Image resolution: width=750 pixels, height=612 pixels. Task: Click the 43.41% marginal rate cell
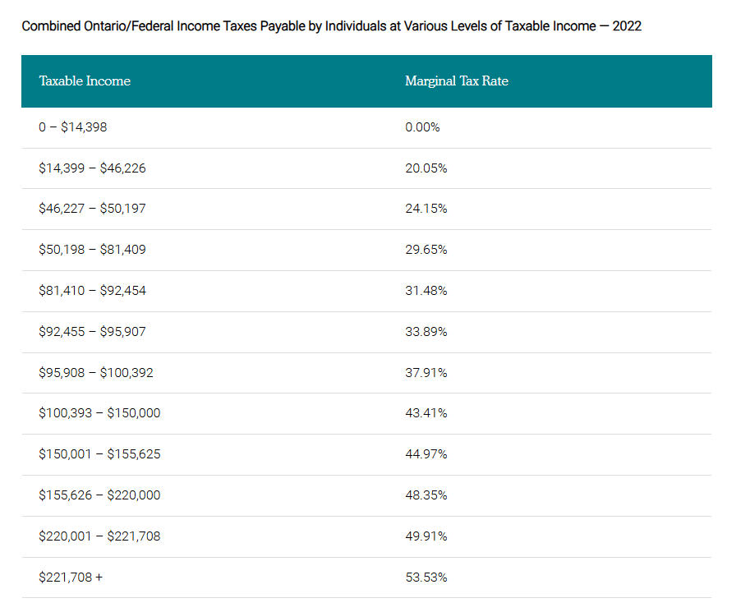426,413
